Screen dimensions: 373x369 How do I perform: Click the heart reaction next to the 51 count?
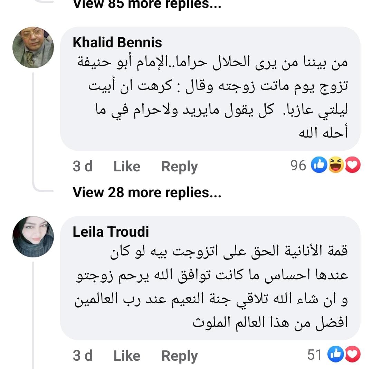click(x=352, y=355)
